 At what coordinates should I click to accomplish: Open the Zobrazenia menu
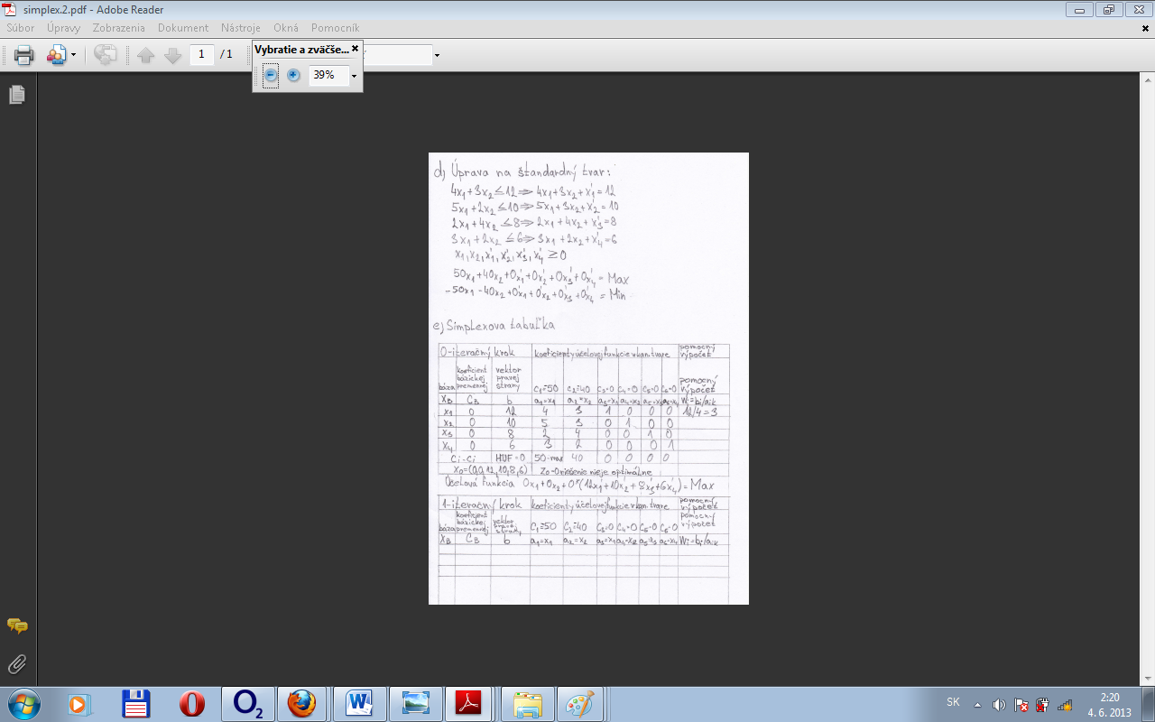pyautogui.click(x=119, y=28)
